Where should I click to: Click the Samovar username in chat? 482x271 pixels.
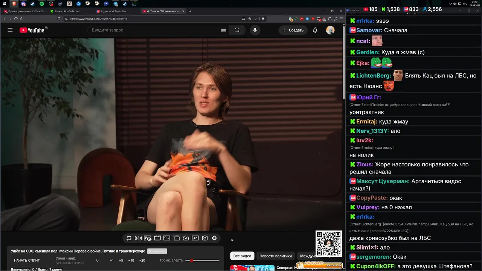(x=369, y=30)
